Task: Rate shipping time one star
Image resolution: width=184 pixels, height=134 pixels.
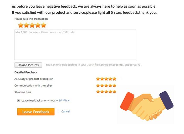Action: tap(98, 92)
